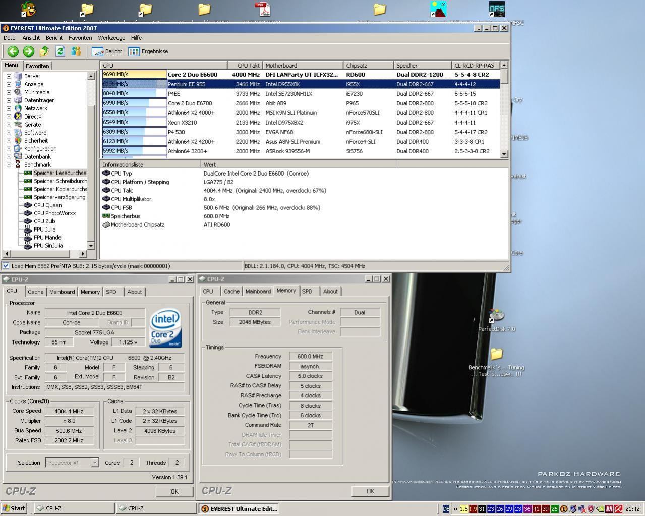Viewport: 645px width, 516px height.
Task: Click the Start button on taskbar
Action: (x=14, y=508)
